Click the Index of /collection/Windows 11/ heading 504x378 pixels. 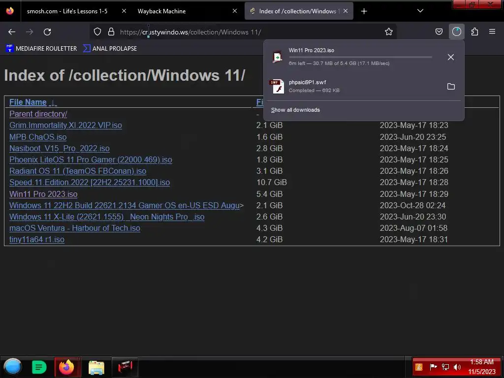click(125, 75)
